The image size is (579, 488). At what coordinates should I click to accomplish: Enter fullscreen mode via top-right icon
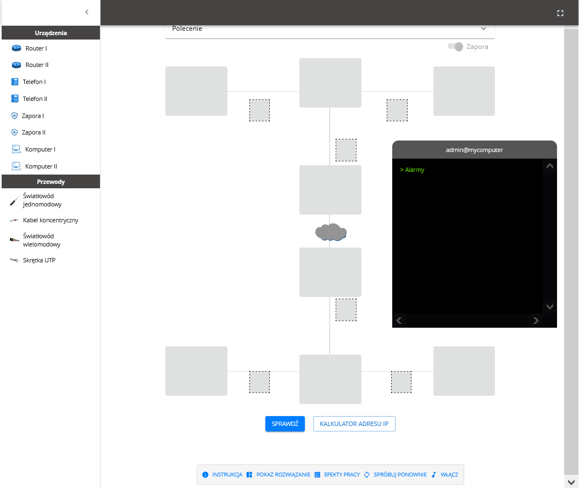tap(560, 13)
